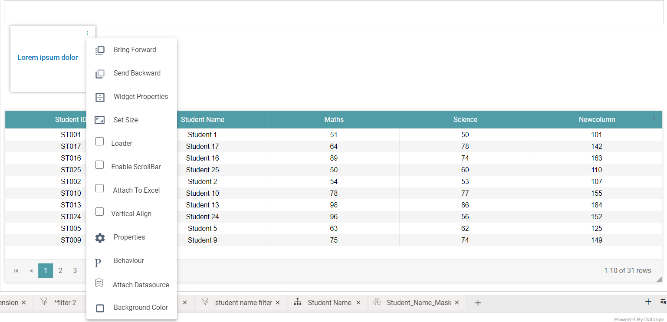Jump to first page of table
This screenshot has width=667, height=322.
coord(16,271)
